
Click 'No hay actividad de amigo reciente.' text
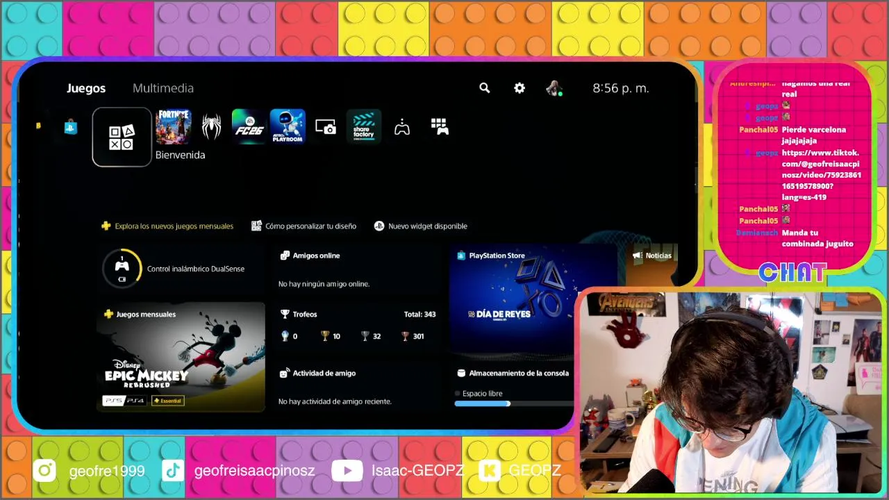[x=335, y=401]
